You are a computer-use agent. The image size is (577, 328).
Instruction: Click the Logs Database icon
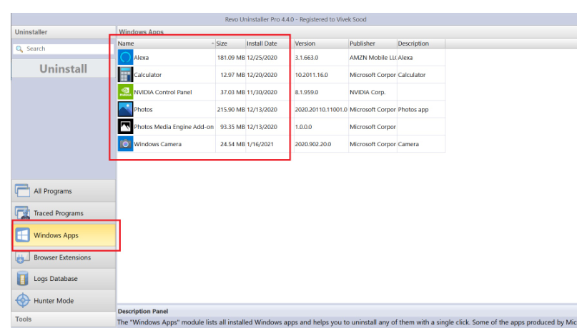(x=22, y=279)
